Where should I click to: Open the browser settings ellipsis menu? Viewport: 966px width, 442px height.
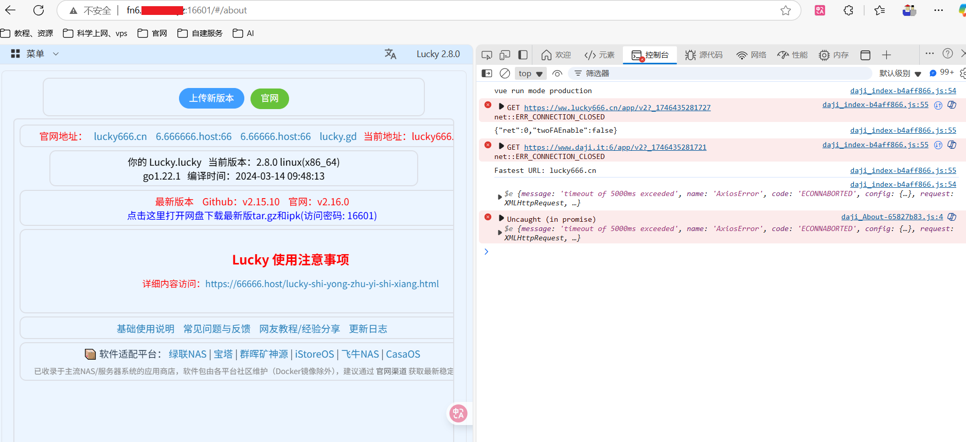point(939,10)
